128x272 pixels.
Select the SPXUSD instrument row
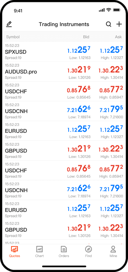click(x=64, y=52)
